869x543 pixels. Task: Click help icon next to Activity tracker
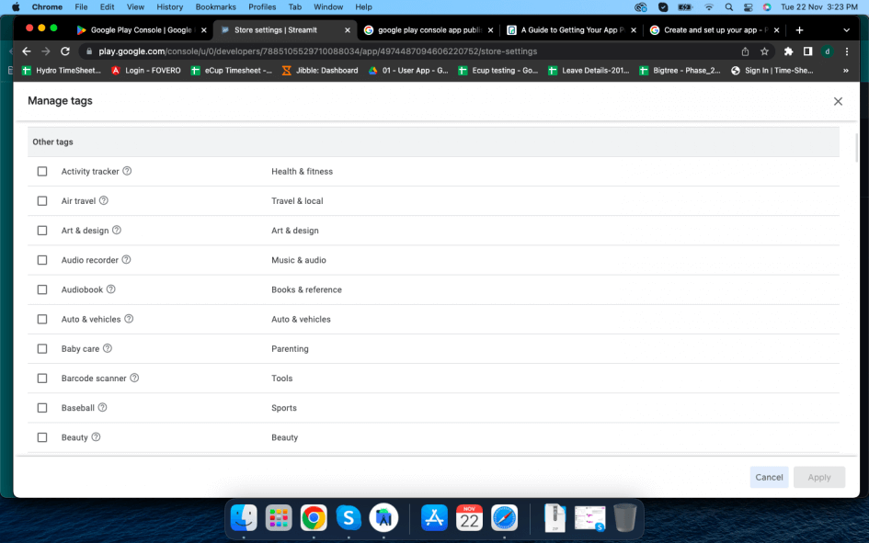127,171
